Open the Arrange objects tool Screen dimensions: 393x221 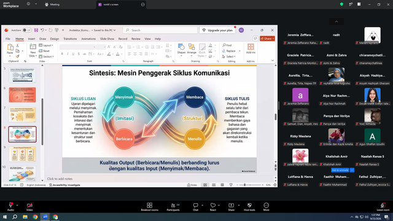click(x=192, y=48)
